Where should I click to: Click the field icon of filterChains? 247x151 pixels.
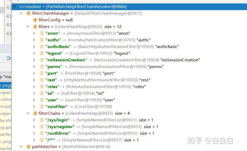point(35,113)
